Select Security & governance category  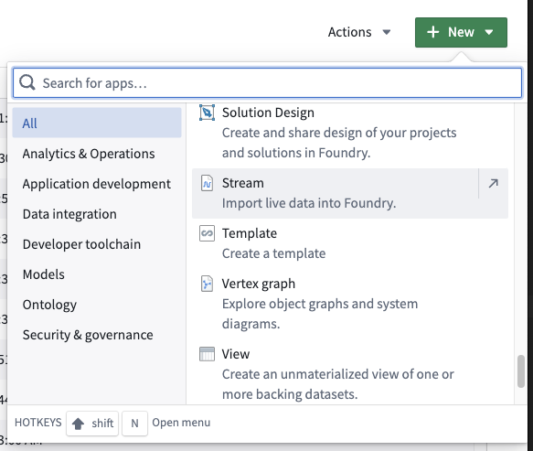pos(97,335)
